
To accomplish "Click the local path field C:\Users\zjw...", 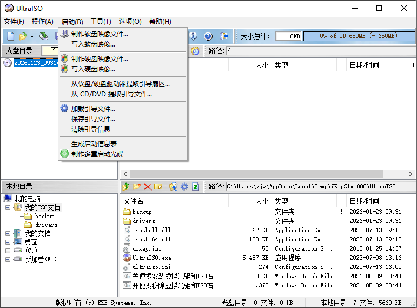I will 321,186.
